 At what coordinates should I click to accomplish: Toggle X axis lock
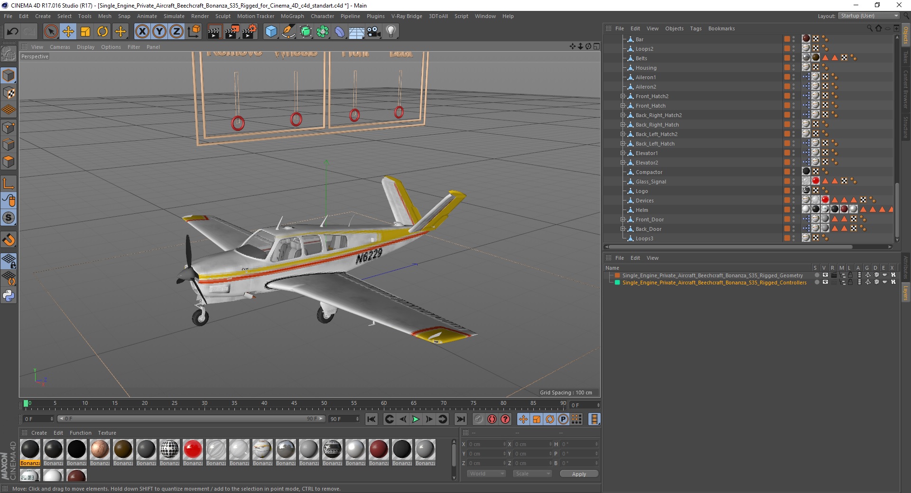coord(142,32)
